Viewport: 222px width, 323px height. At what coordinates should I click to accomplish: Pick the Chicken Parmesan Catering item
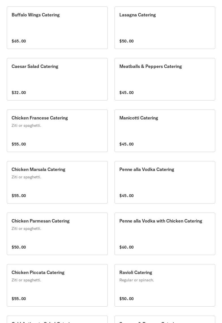pos(57,234)
